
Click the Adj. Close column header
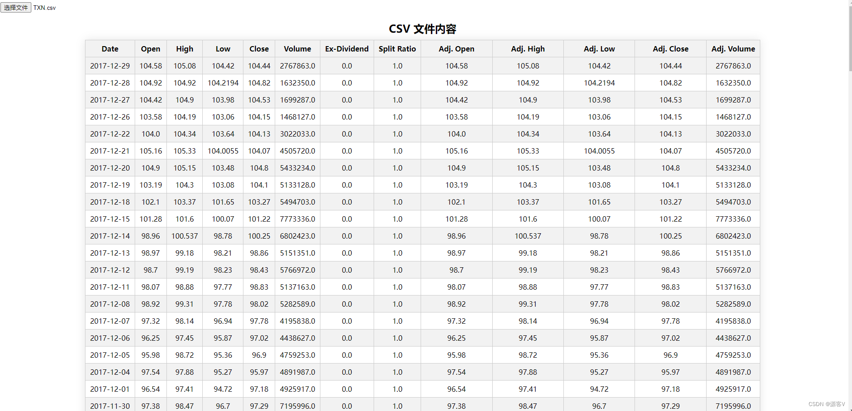click(671, 49)
